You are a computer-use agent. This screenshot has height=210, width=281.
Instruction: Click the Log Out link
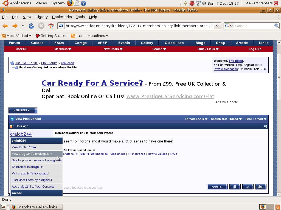click(254, 49)
